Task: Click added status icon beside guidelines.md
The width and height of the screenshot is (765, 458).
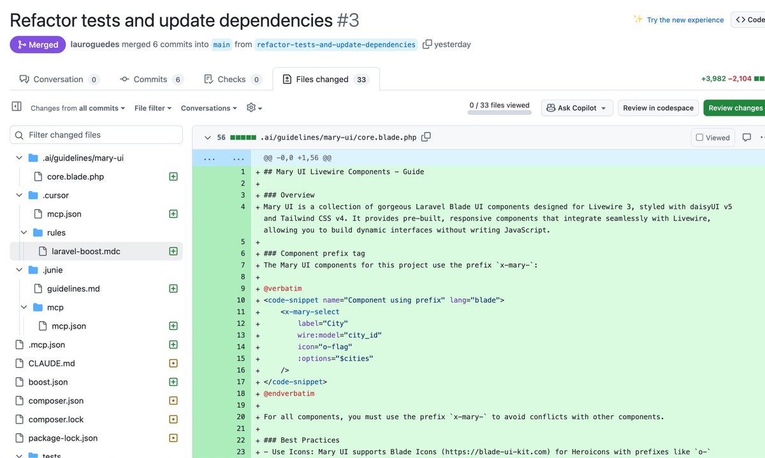Action: pos(173,289)
